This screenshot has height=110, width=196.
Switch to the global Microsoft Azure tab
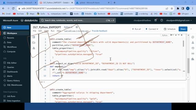point(92,3)
